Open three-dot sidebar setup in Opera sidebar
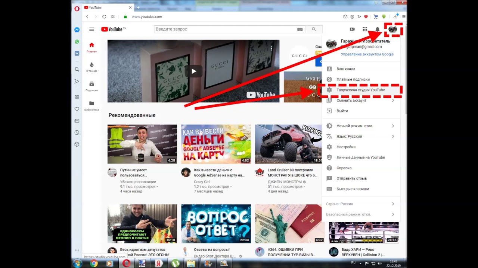The image size is (478, 268). [x=77, y=250]
